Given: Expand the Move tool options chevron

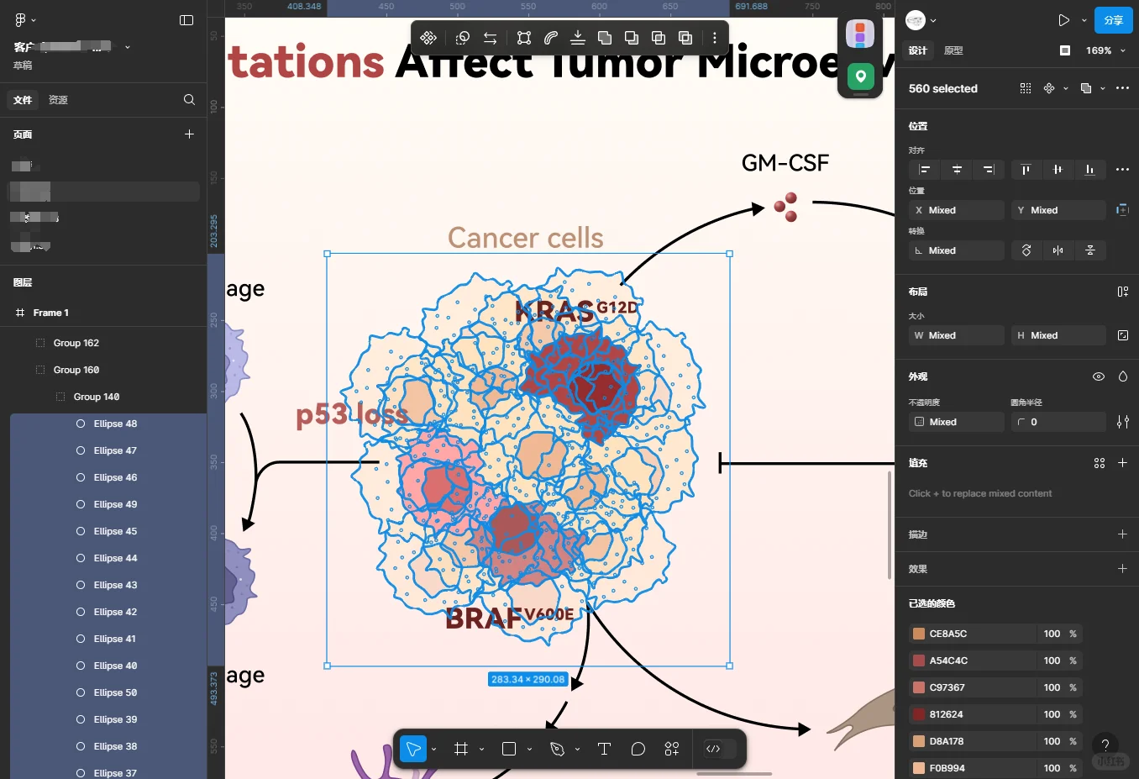Looking at the screenshot, I should click(x=433, y=749).
